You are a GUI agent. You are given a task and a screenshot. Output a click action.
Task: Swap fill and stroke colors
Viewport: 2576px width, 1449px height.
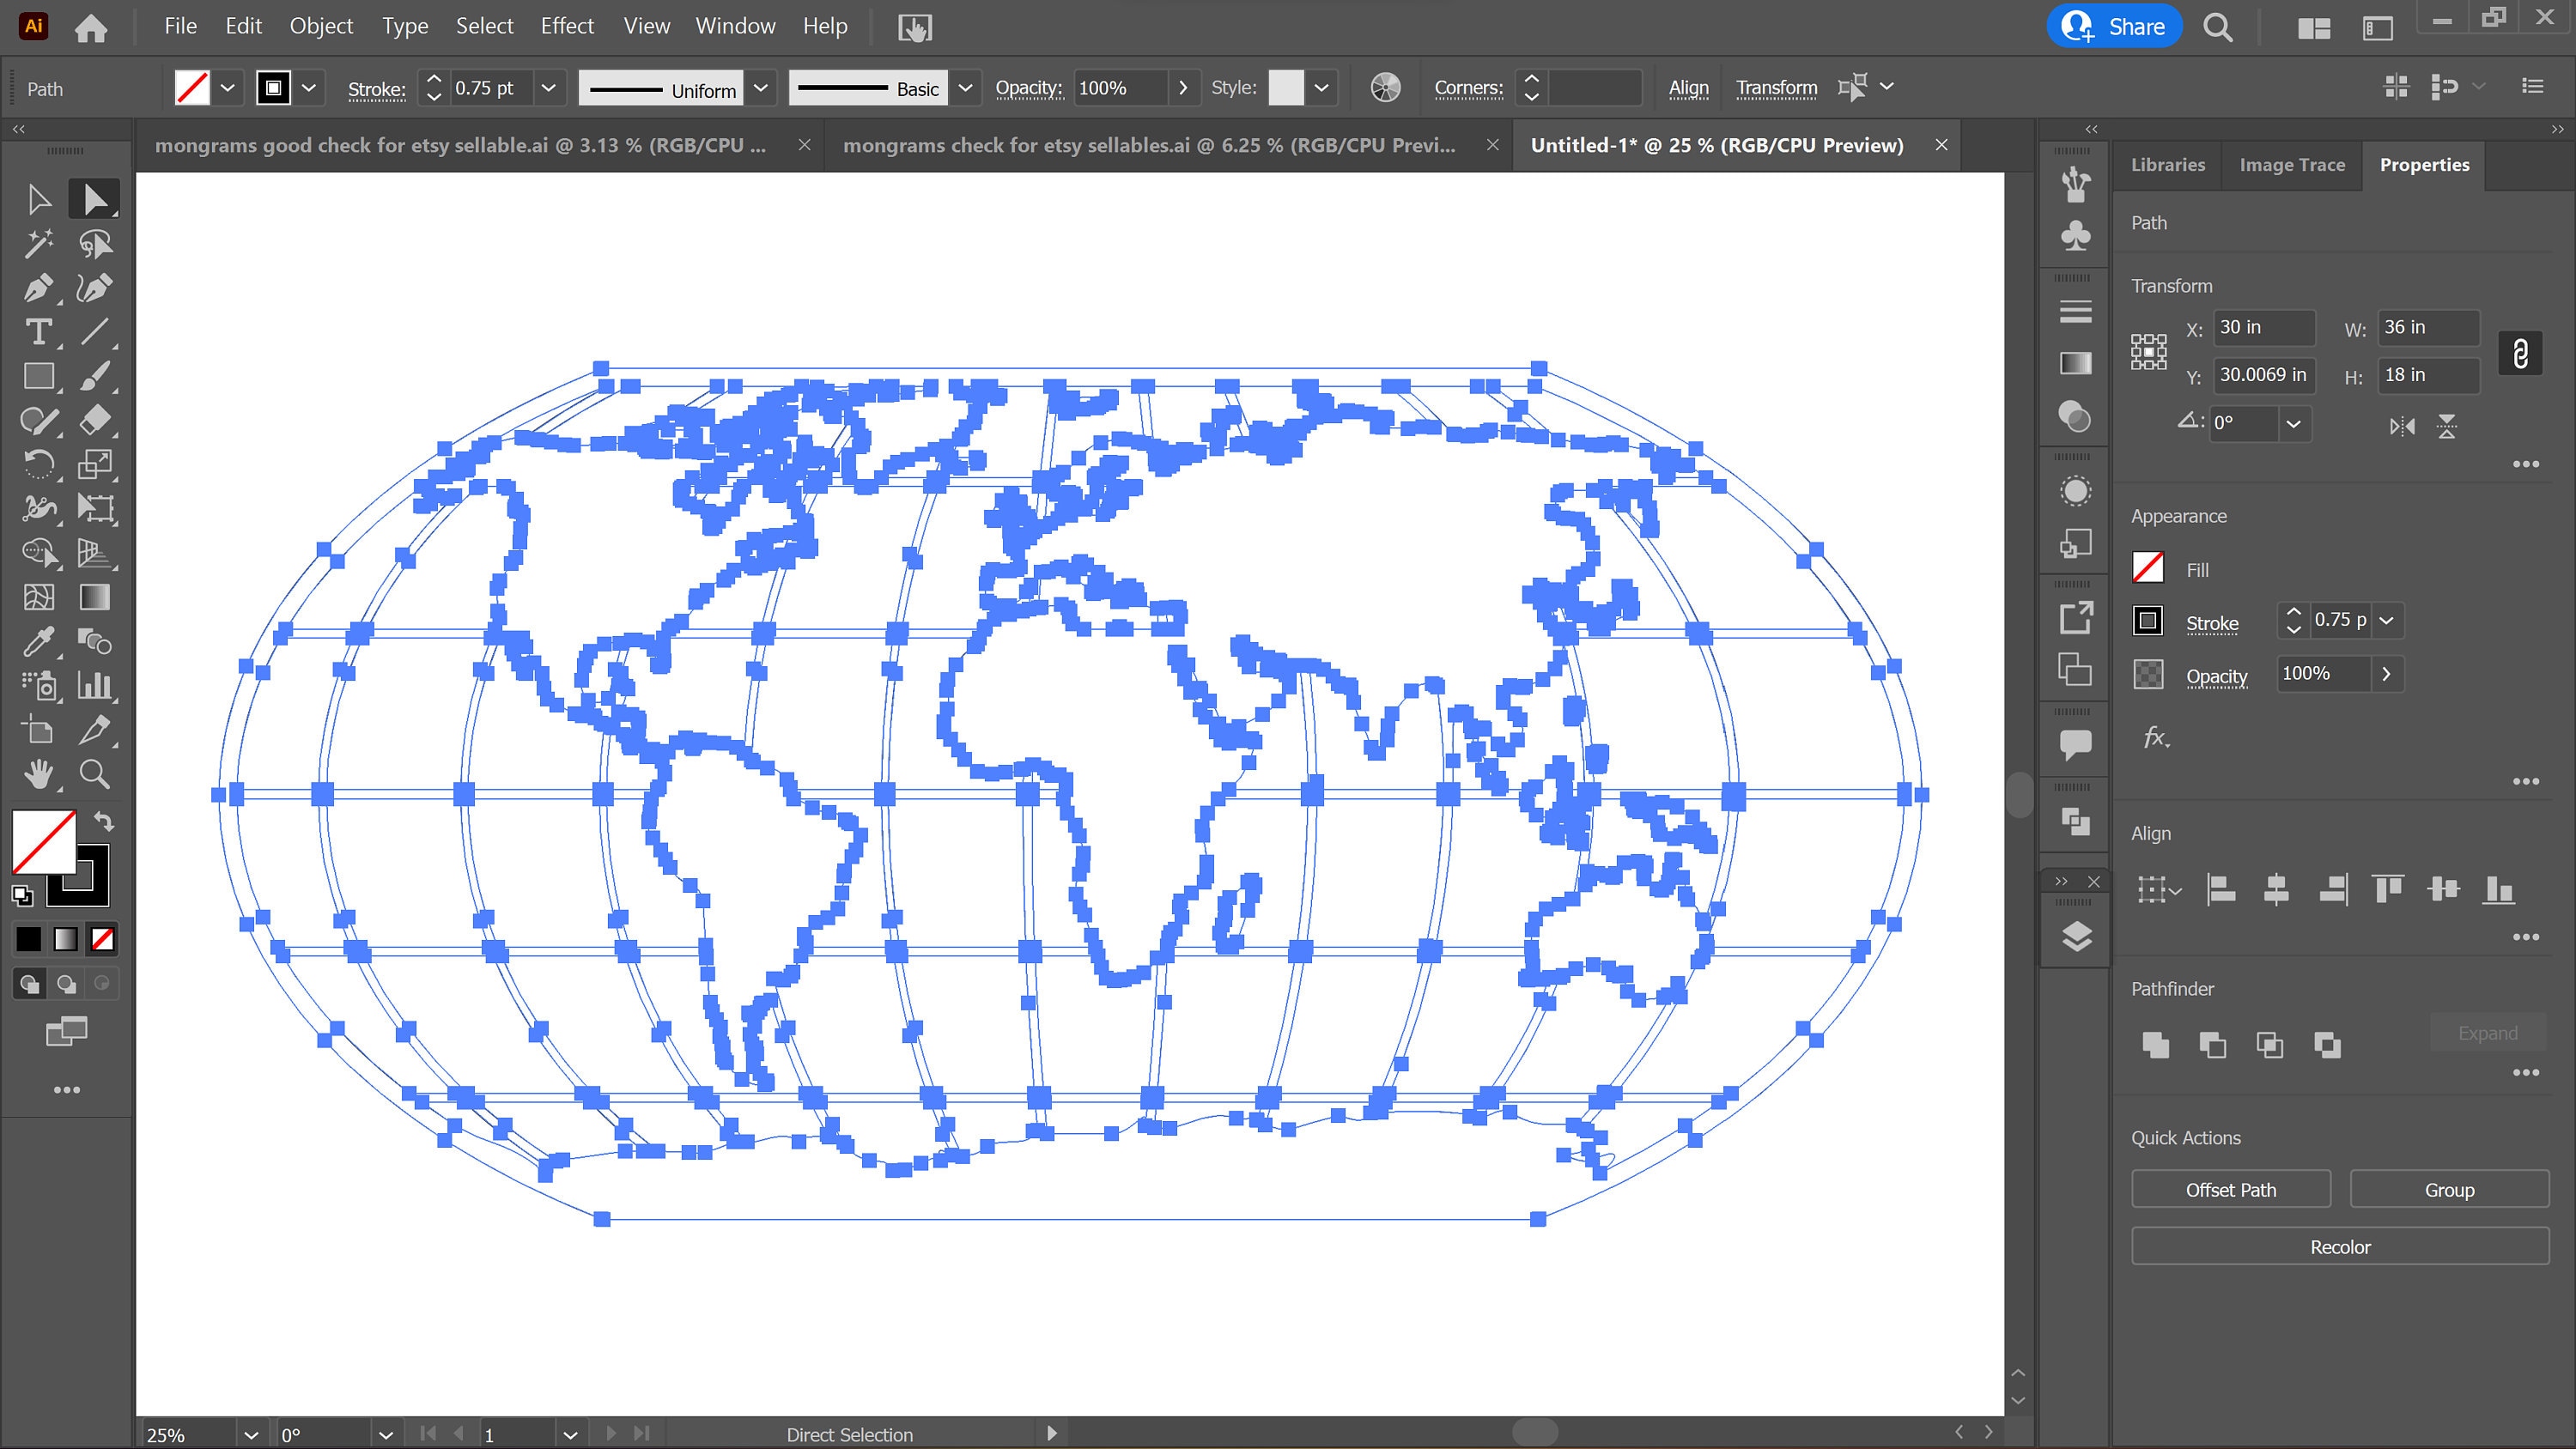click(x=105, y=822)
